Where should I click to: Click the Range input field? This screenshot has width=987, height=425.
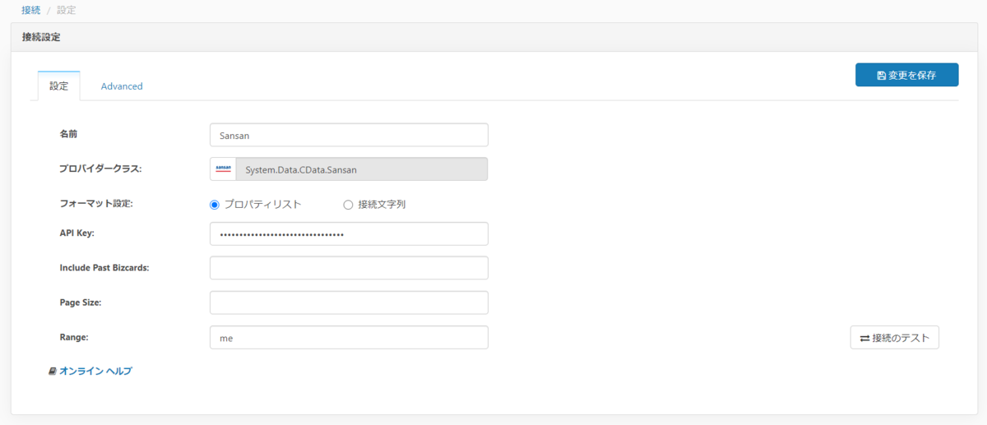[349, 338]
